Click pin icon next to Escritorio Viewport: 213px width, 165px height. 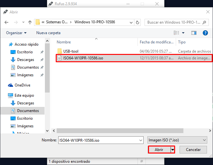[x=42, y=52]
